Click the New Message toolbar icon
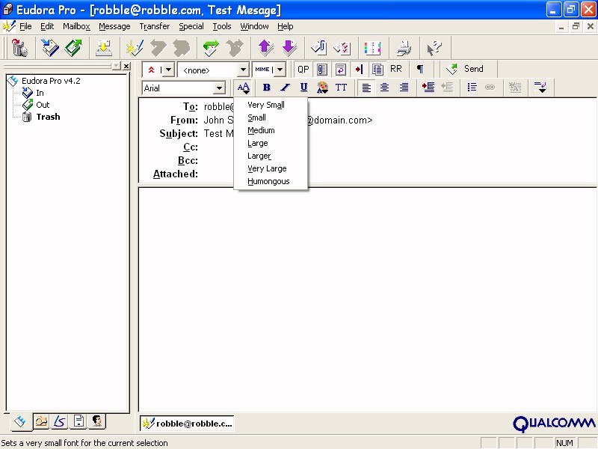 click(135, 48)
